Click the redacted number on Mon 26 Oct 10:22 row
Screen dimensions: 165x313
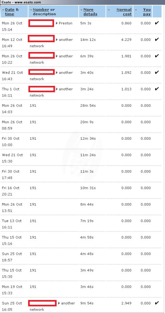click(41, 55)
